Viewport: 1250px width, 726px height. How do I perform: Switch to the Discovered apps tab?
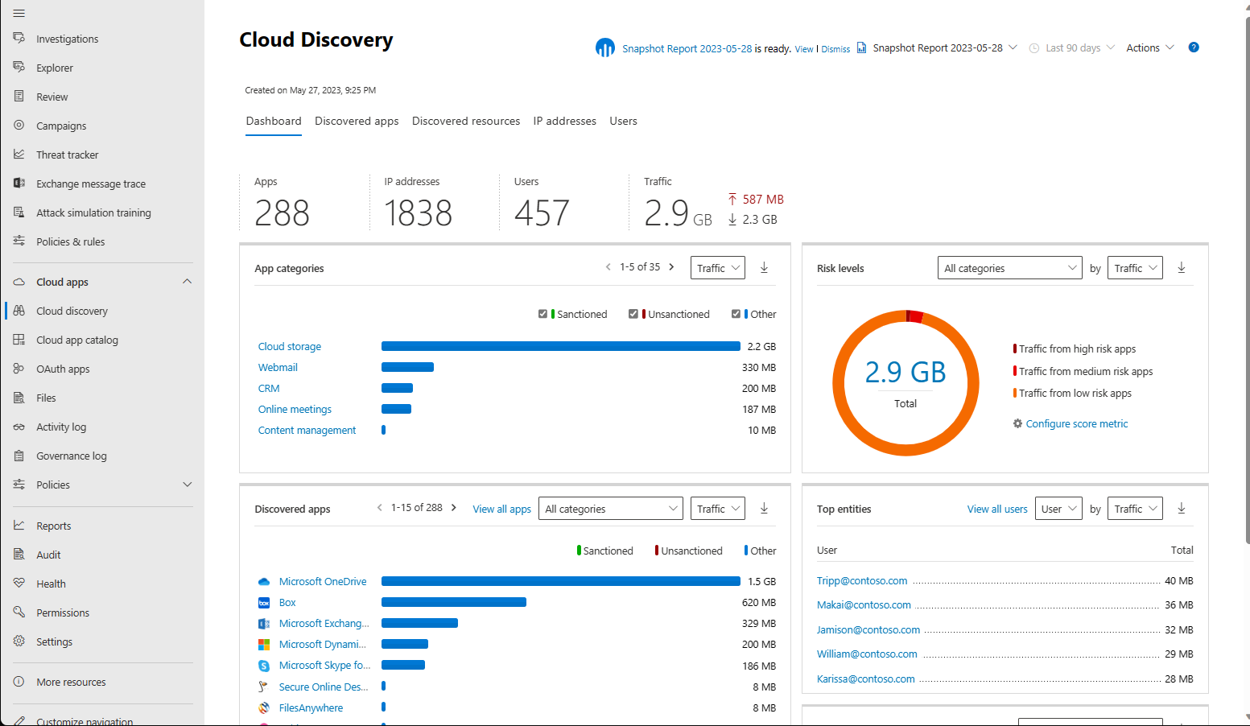click(x=357, y=121)
